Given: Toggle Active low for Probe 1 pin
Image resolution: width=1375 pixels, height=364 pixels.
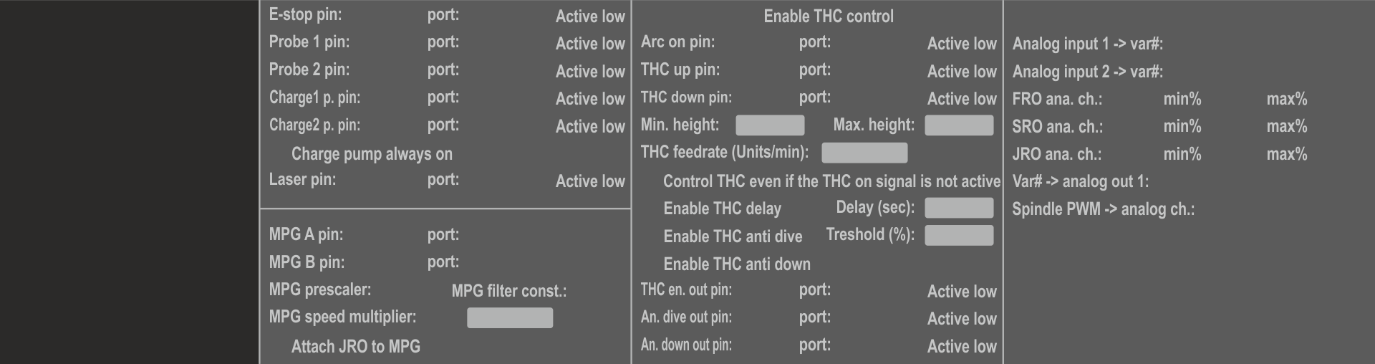Looking at the screenshot, I should pyautogui.click(x=590, y=44).
